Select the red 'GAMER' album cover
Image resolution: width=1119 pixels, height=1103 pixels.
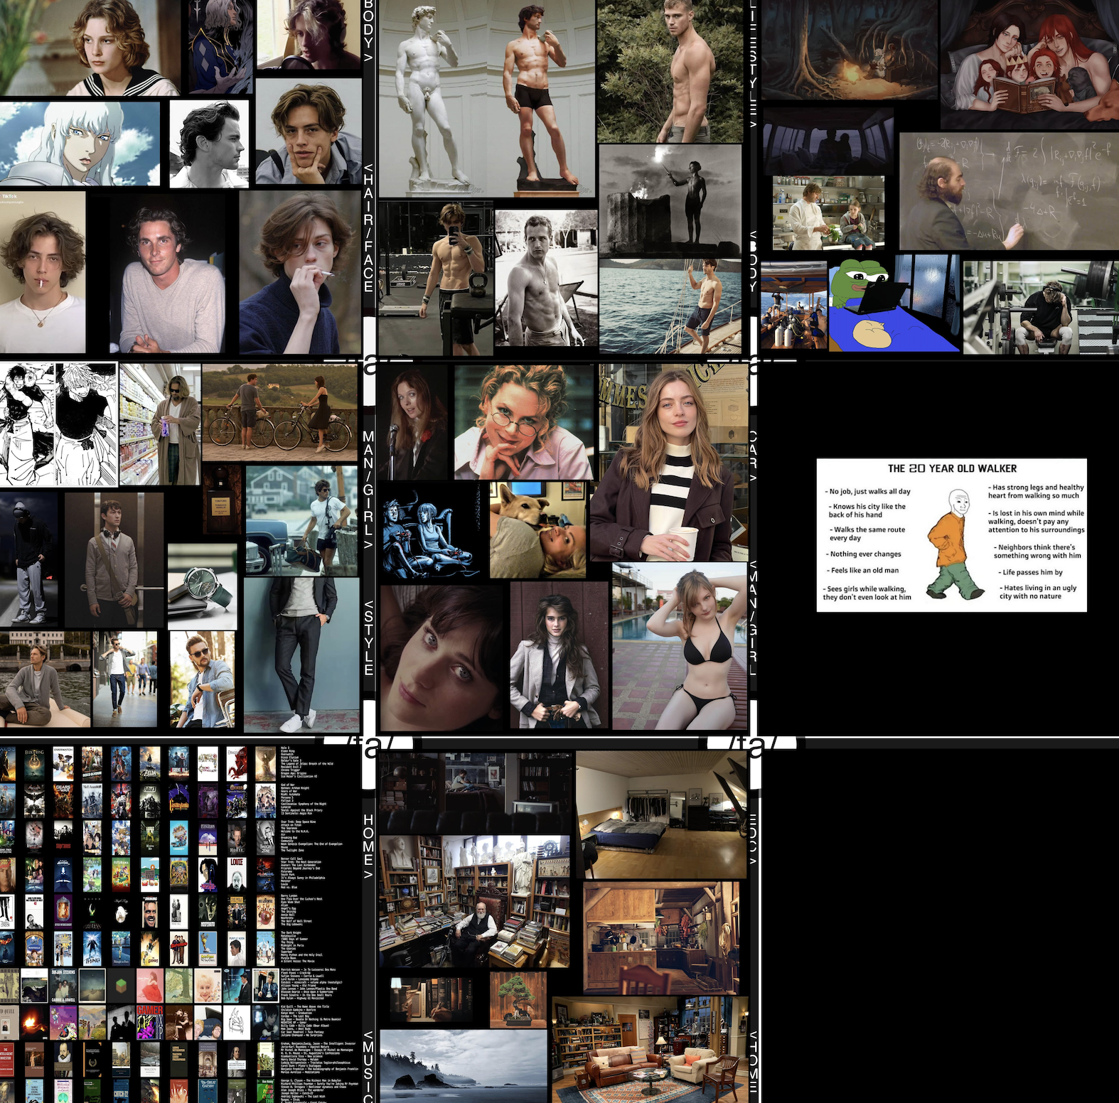click(x=149, y=1023)
